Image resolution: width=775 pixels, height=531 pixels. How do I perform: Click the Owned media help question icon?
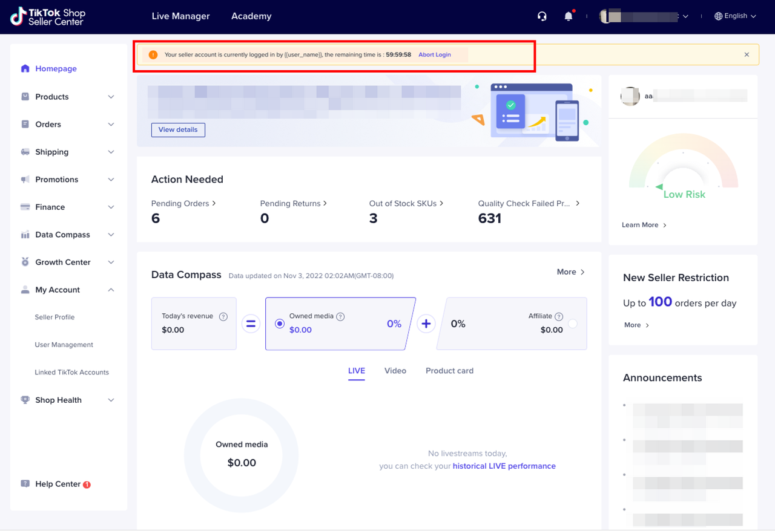point(340,316)
